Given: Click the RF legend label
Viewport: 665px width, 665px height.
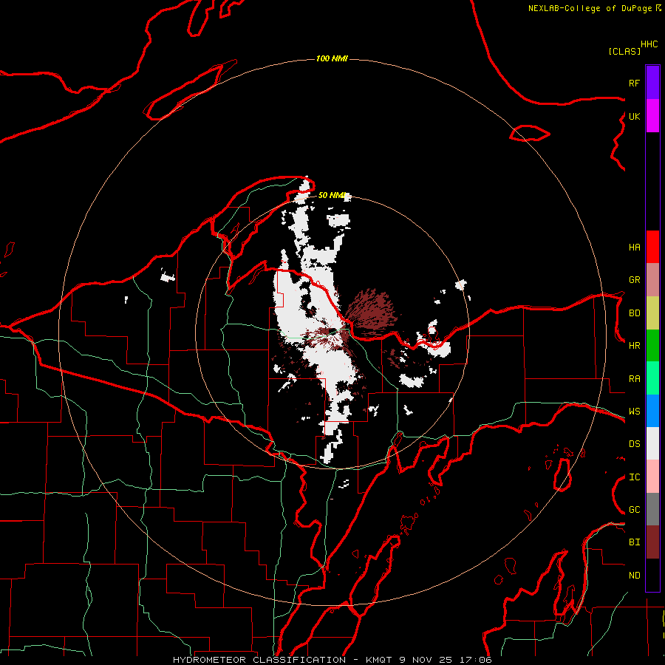Looking at the screenshot, I should point(634,83).
